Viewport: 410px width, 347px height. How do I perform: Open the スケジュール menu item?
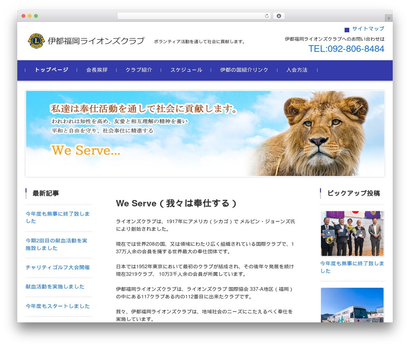pyautogui.click(x=186, y=70)
